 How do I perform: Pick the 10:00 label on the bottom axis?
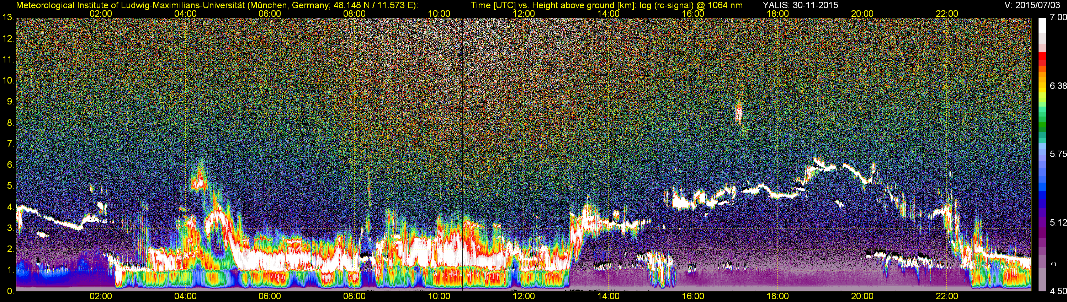tap(440, 296)
